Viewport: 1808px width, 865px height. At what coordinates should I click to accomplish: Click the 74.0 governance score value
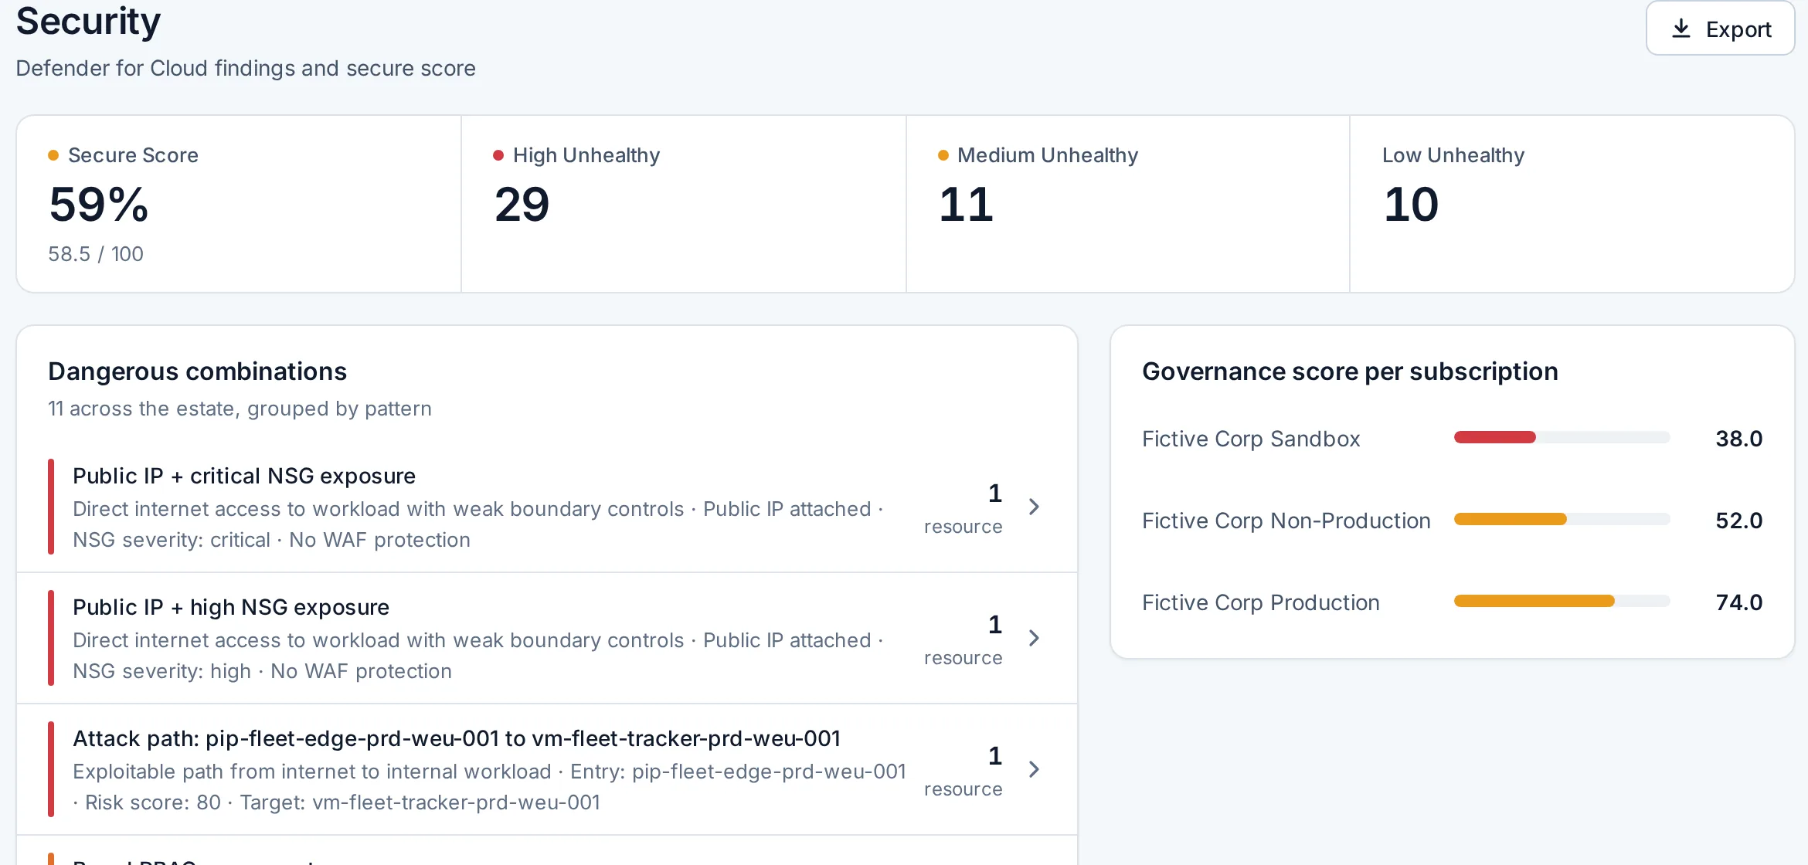pos(1739,602)
